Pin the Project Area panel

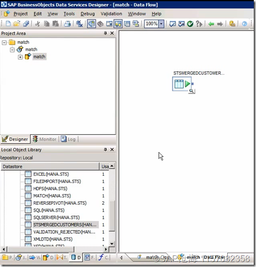pyautogui.click(x=105, y=33)
